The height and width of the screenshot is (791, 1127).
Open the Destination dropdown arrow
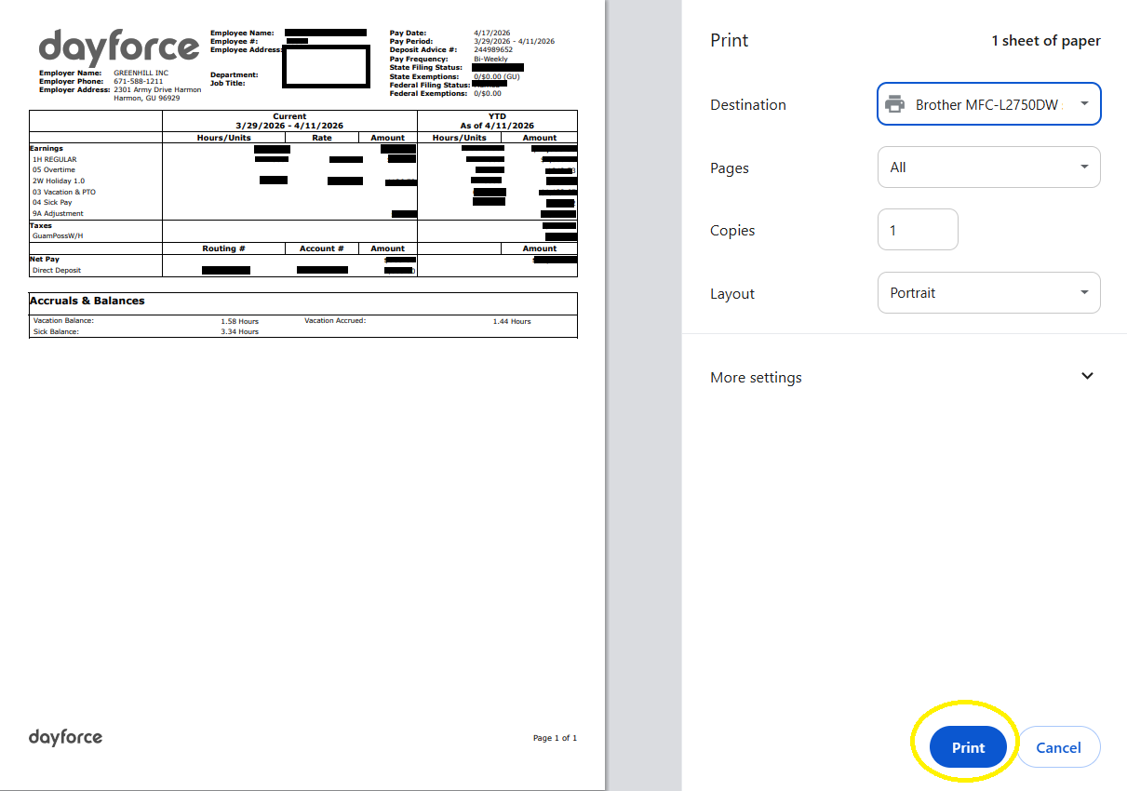click(x=1084, y=104)
